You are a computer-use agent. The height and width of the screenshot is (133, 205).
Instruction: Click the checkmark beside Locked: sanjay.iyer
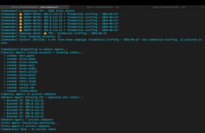[x=5, y=85]
